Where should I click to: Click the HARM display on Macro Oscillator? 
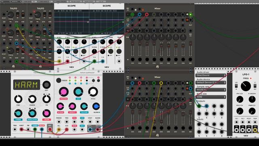[x=27, y=85]
